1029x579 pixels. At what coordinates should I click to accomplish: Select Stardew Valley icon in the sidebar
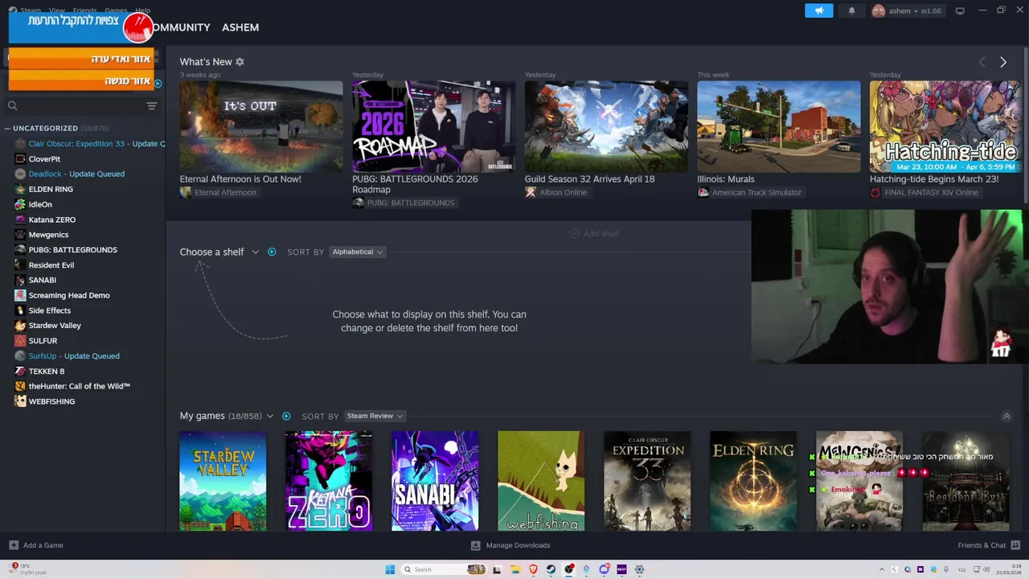[x=20, y=326]
